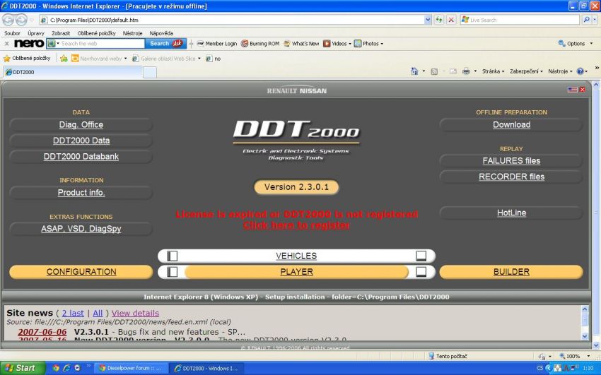Open What's New in Nero toolbar
This screenshot has width=601, height=375.
[x=301, y=44]
